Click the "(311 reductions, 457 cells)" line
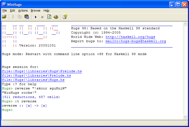This screenshot has width=189, height=127. click(x=31, y=97)
